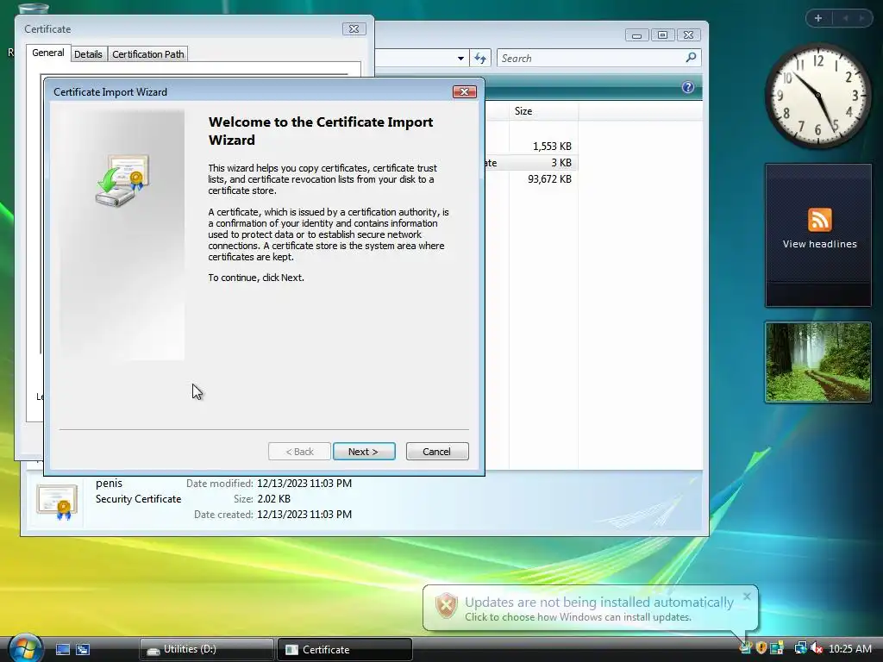Click the Size column header

pos(543,111)
